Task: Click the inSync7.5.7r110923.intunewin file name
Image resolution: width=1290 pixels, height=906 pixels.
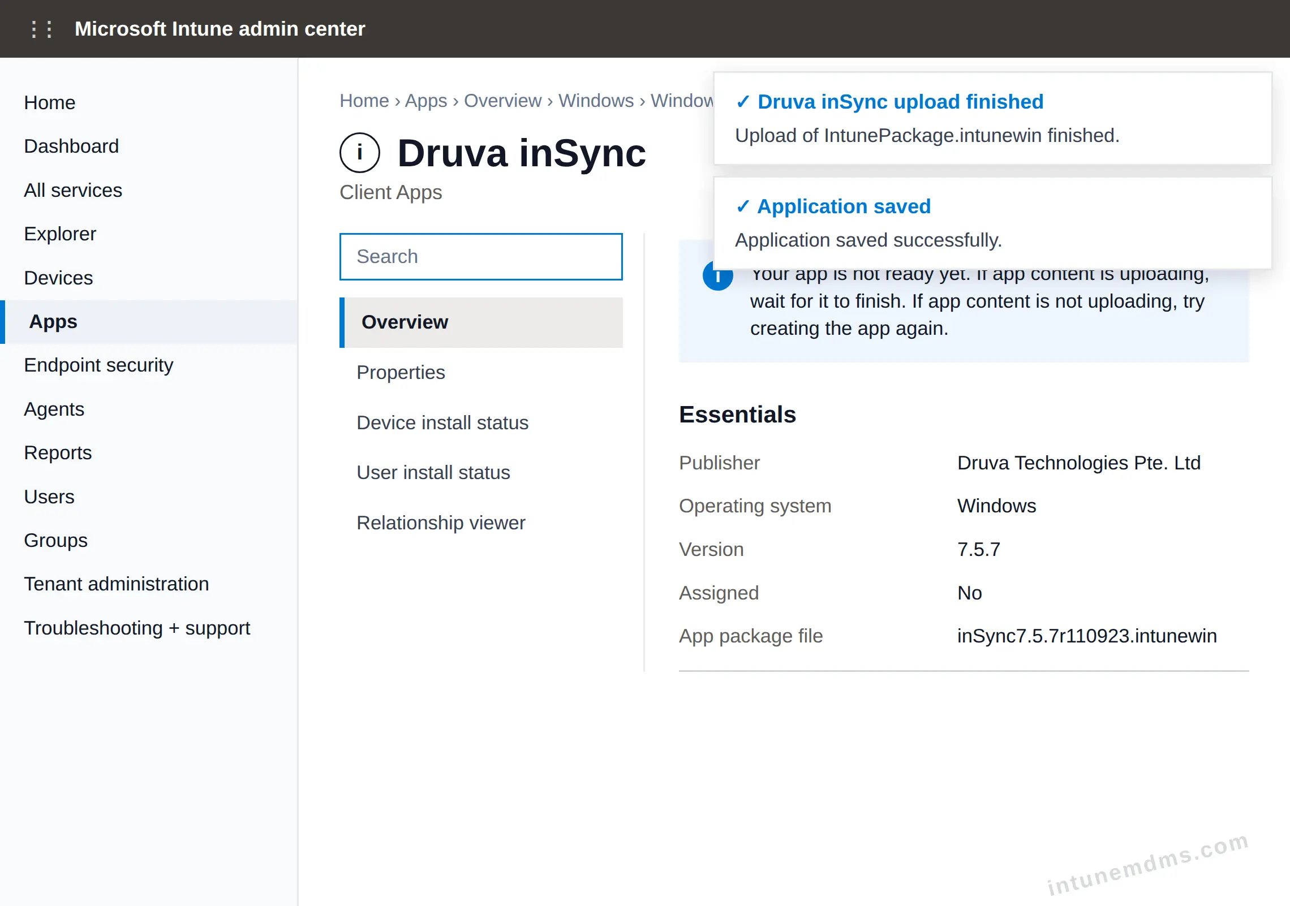Action: [1087, 636]
